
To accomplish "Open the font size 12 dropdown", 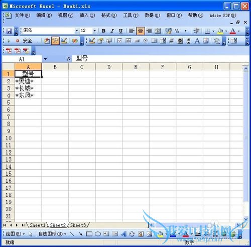I will click(x=94, y=31).
